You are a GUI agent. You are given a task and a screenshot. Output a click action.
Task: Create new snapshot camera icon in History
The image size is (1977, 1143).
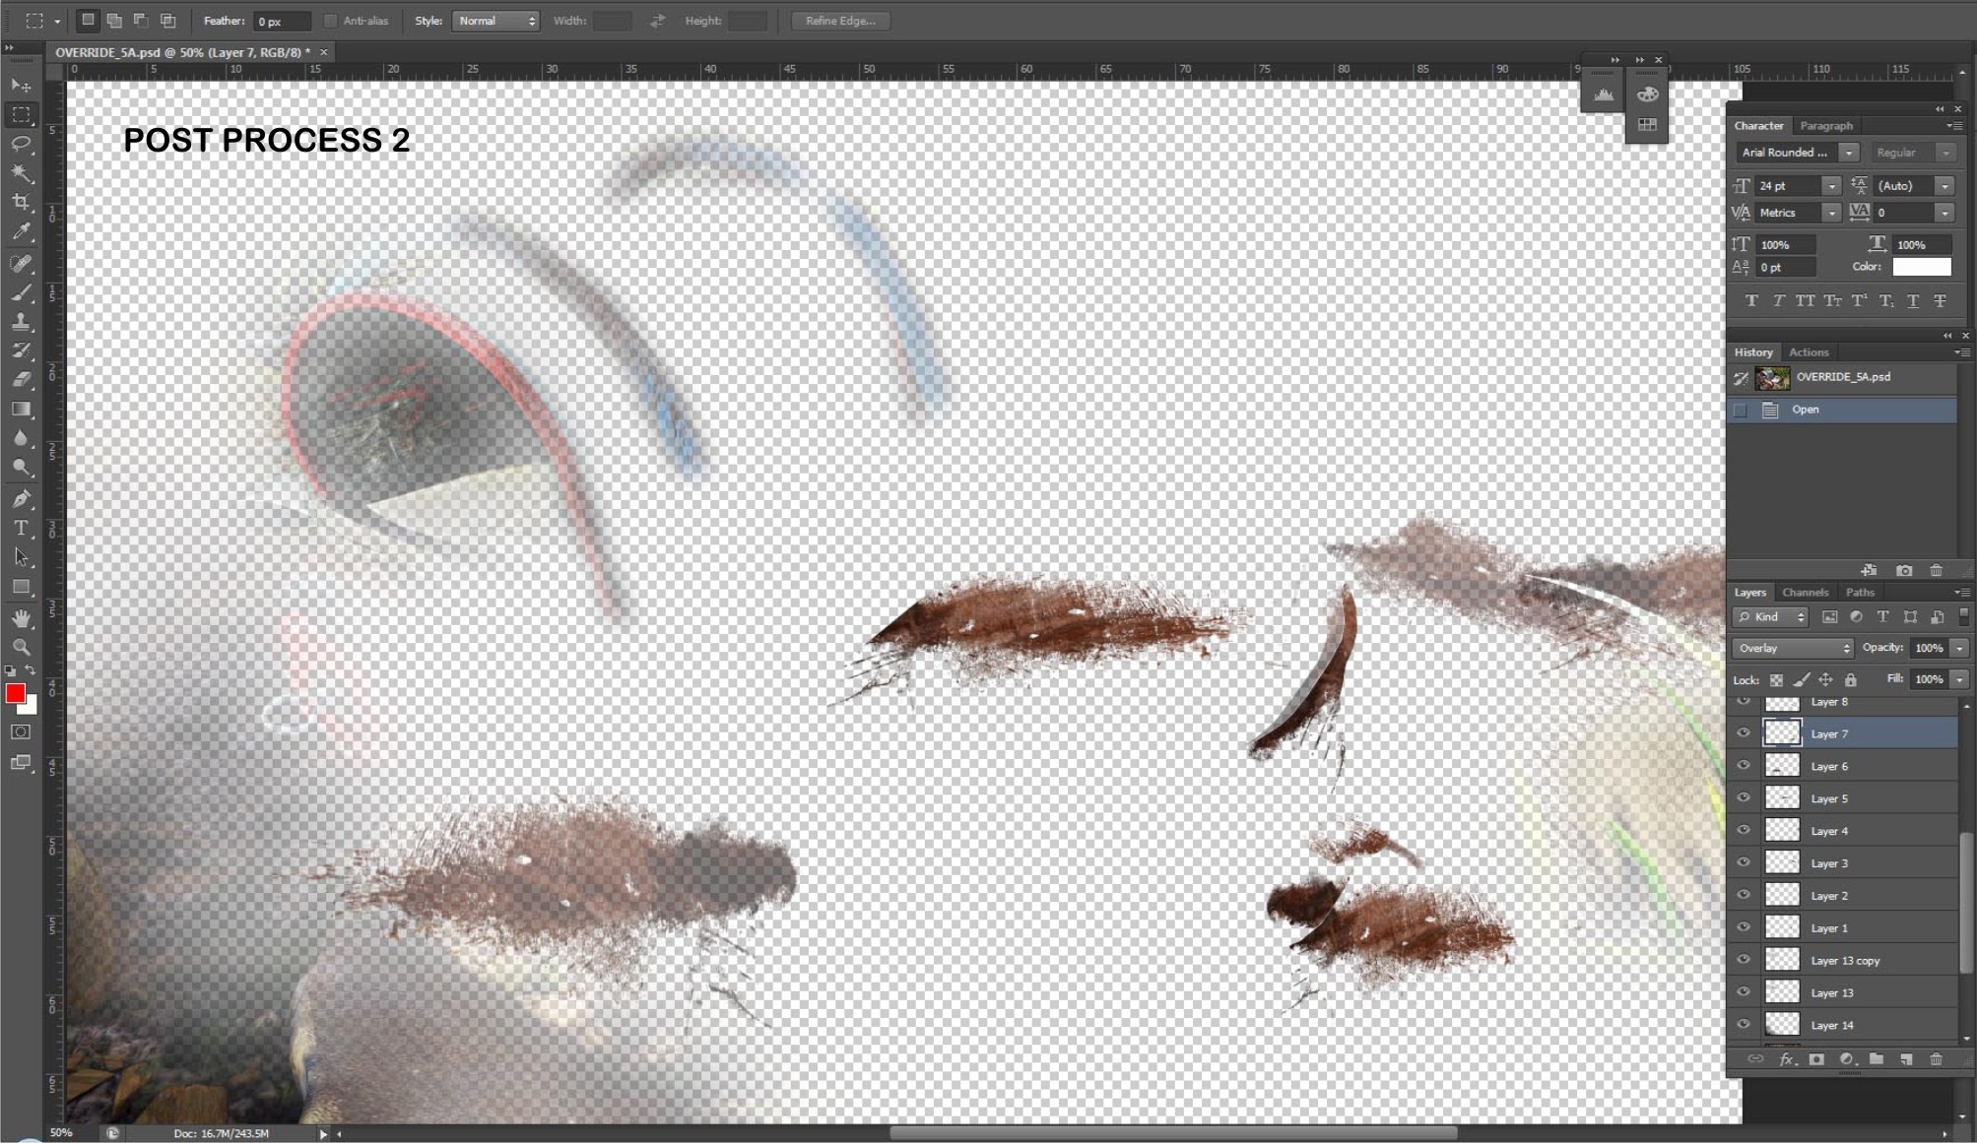click(1904, 570)
